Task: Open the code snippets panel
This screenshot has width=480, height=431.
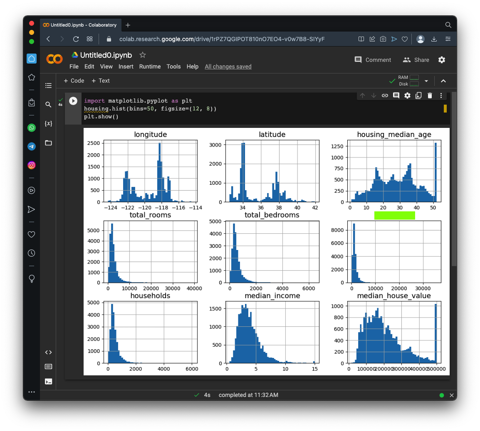Action: click(x=48, y=353)
